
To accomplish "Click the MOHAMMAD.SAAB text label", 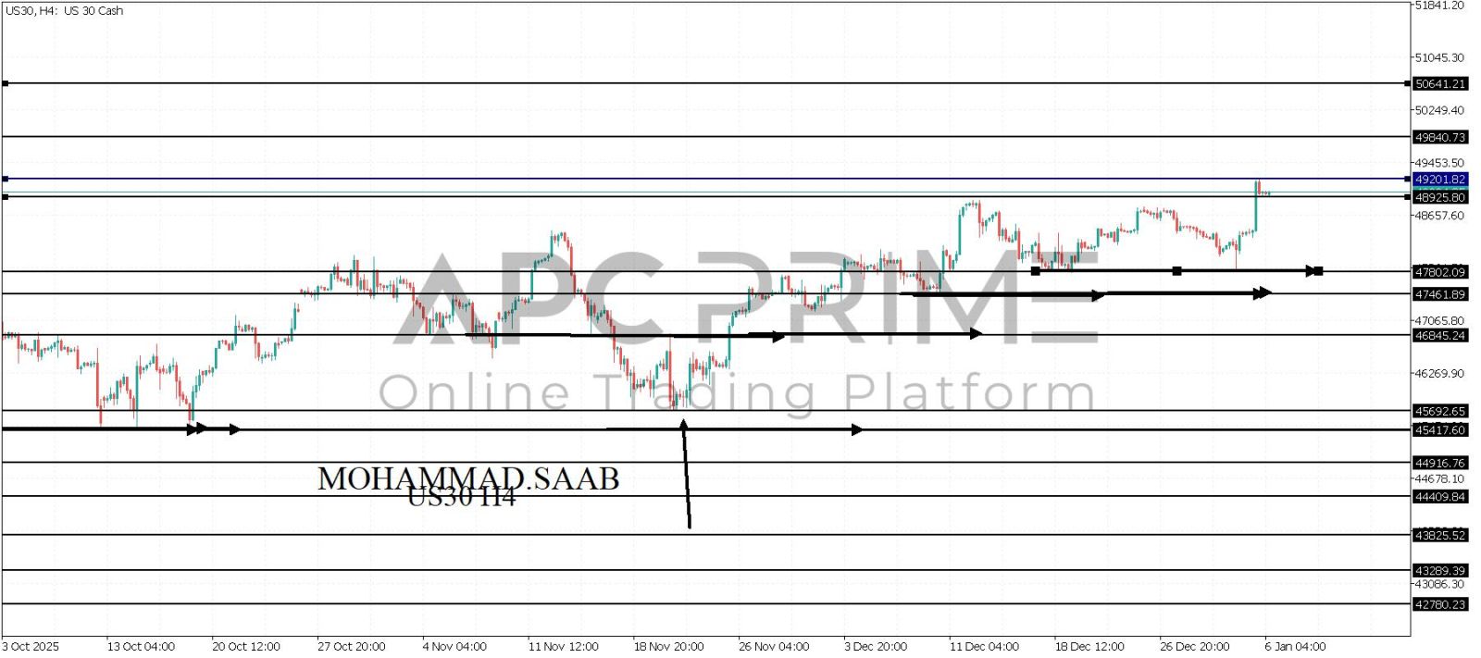I will click(468, 478).
